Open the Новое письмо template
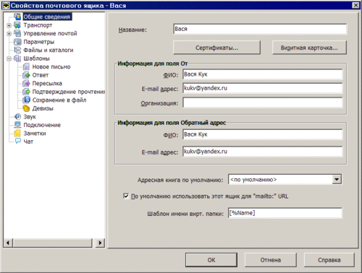The image size is (362, 273). (51, 66)
